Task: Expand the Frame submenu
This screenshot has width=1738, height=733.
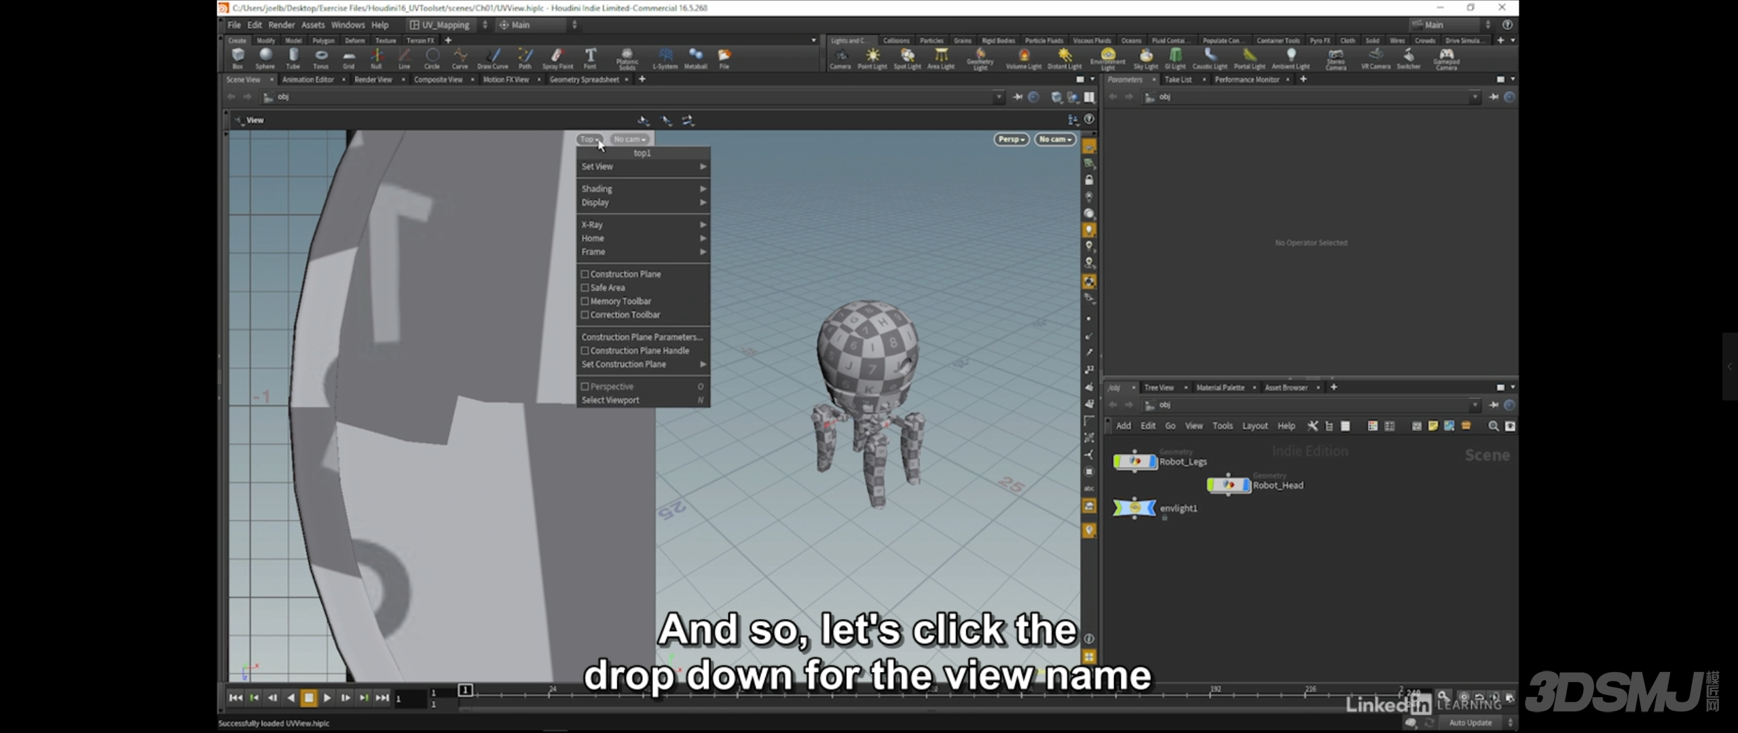Action: coord(643,252)
